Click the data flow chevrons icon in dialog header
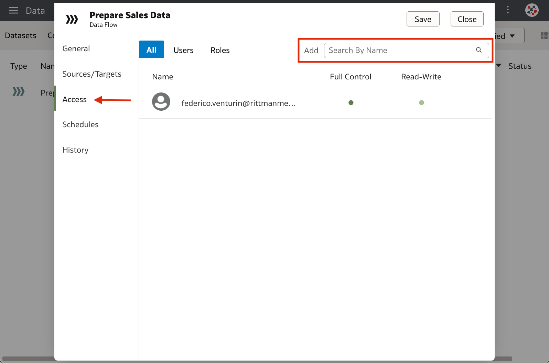 coord(72,19)
